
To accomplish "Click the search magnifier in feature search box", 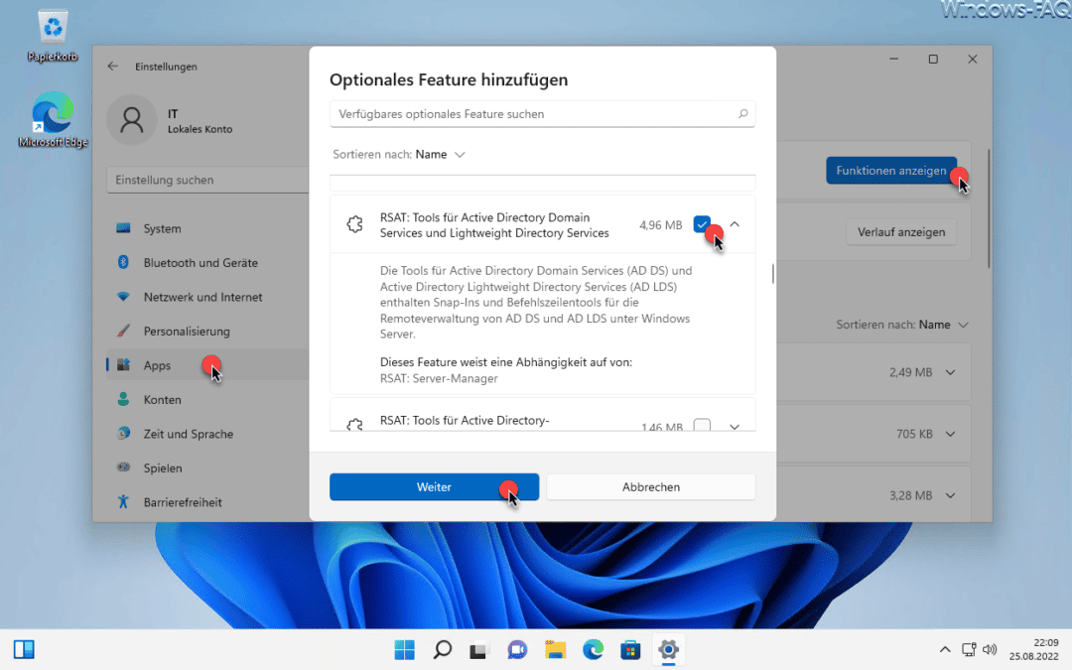I will [742, 113].
